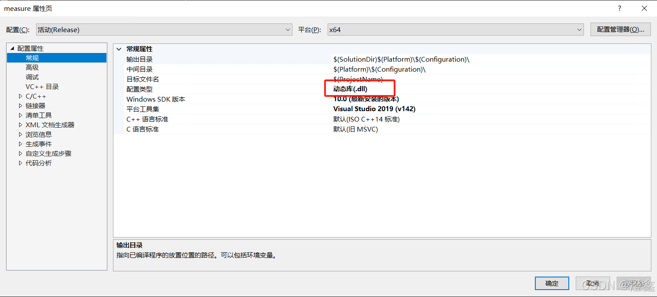Select 调试 in the property tree
The image size is (657, 297).
click(x=32, y=77)
